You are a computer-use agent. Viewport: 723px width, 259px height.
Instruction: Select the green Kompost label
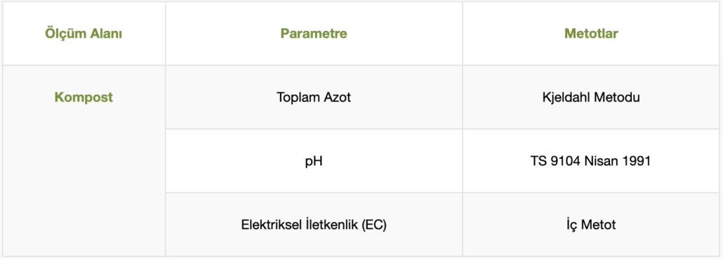point(84,97)
